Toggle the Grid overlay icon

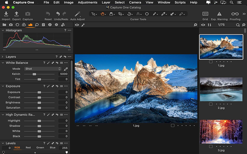coord(205,14)
